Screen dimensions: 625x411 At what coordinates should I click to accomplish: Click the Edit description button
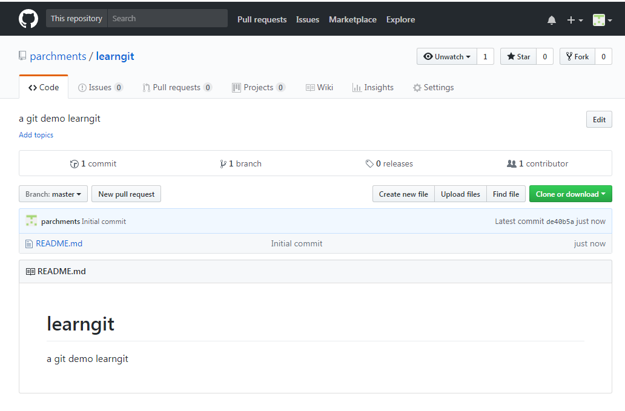click(x=599, y=119)
